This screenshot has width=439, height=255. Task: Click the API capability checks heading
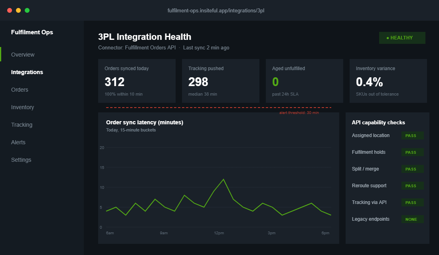click(378, 122)
